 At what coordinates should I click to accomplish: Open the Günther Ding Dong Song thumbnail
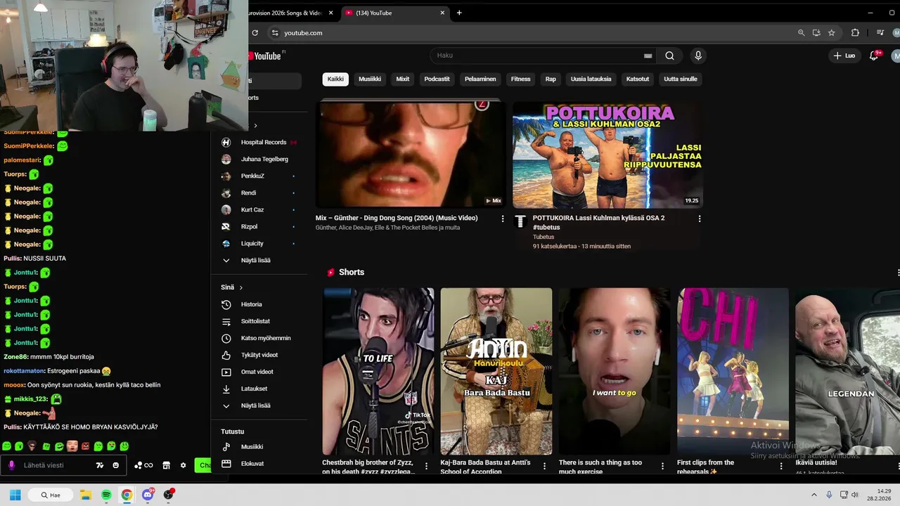click(411, 155)
